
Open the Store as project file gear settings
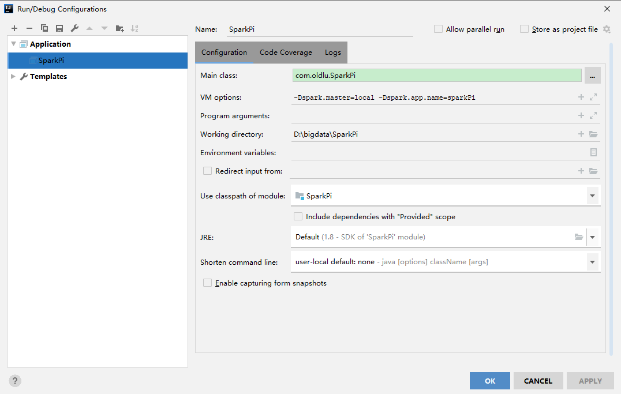[x=607, y=29]
